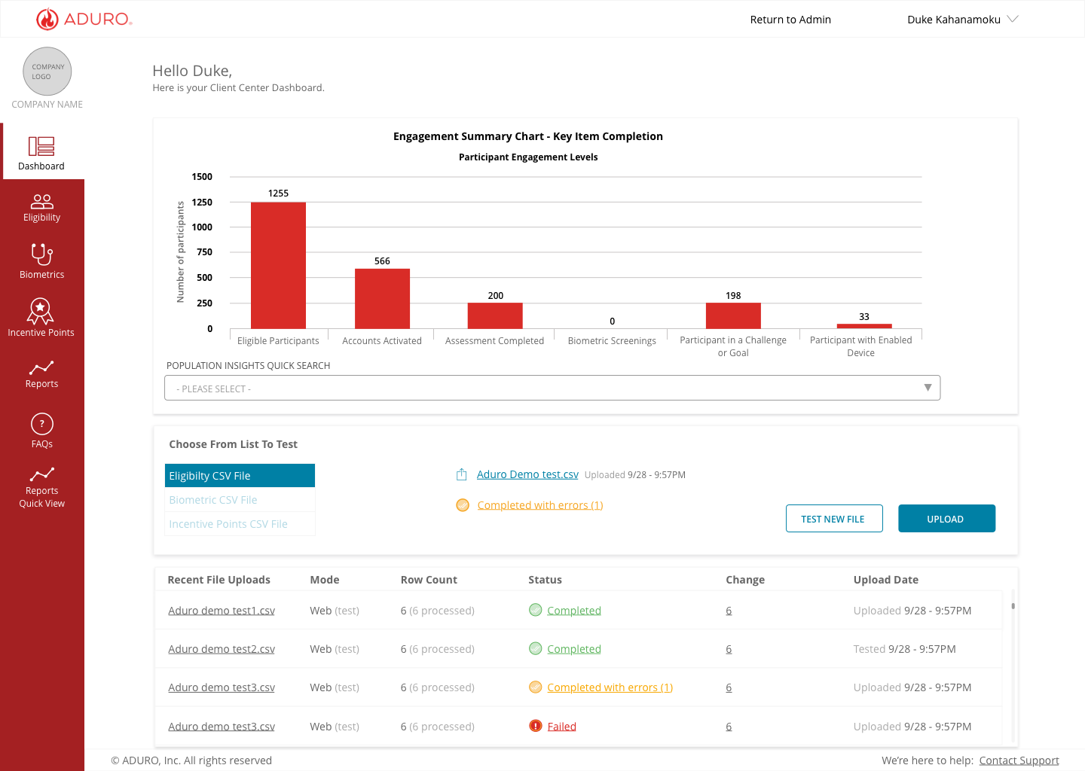Click the Upload button
Screen dimensions: 1085x771
point(946,519)
